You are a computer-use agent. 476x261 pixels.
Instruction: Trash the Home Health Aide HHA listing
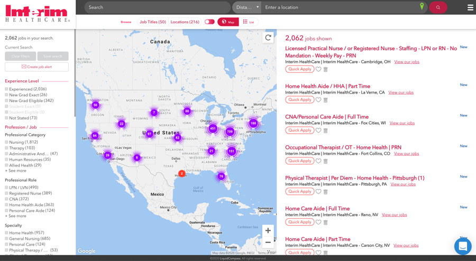coord(325,100)
